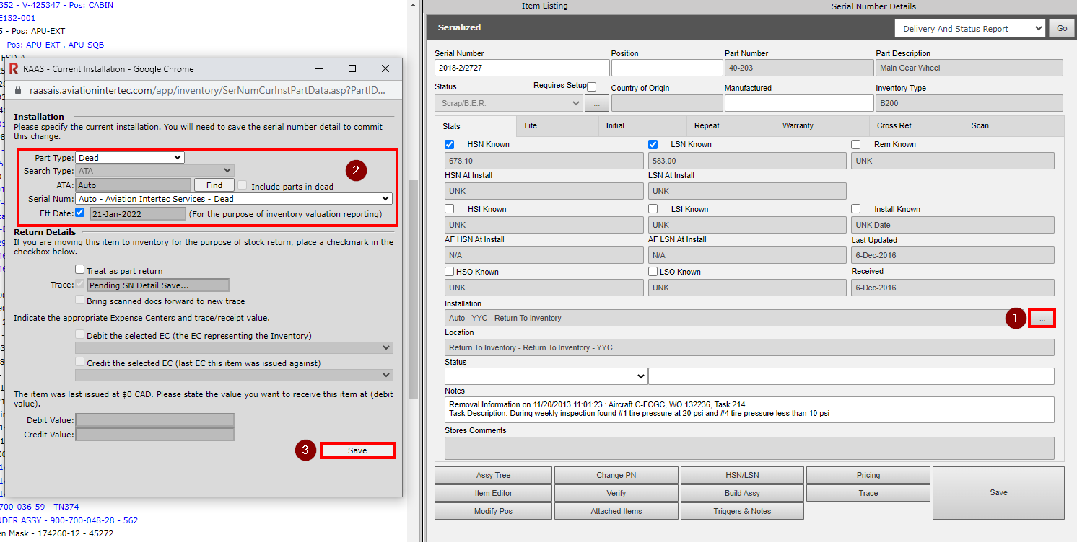This screenshot has height=542, width=1077.
Task: Click the RAAS logo in the dialog title bar
Action: click(x=13, y=68)
